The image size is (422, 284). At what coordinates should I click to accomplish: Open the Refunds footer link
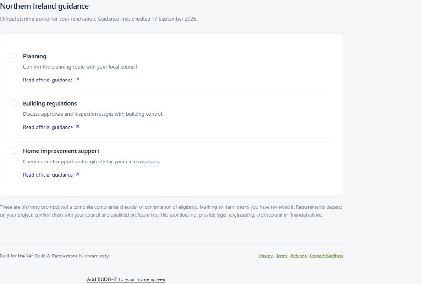(298, 256)
